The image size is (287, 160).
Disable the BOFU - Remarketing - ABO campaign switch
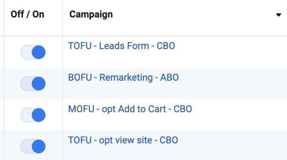pos(33,84)
